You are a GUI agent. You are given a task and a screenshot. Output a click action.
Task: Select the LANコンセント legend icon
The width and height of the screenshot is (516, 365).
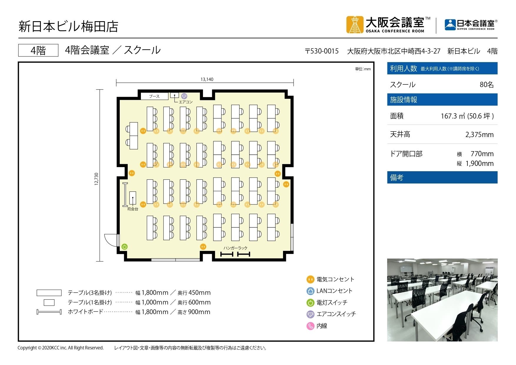(310, 291)
